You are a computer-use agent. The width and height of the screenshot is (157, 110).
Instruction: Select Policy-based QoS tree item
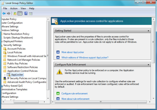click(x=13, y=86)
